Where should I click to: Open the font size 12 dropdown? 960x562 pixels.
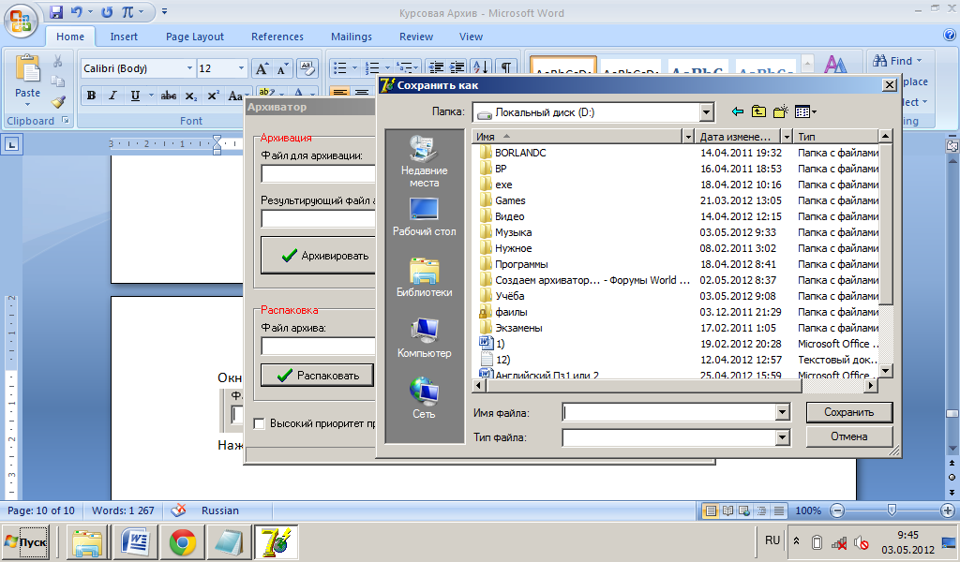point(241,67)
